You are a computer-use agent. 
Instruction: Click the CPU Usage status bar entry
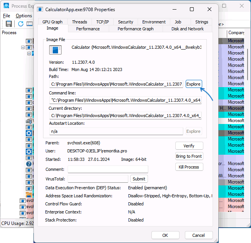(x=17, y=223)
